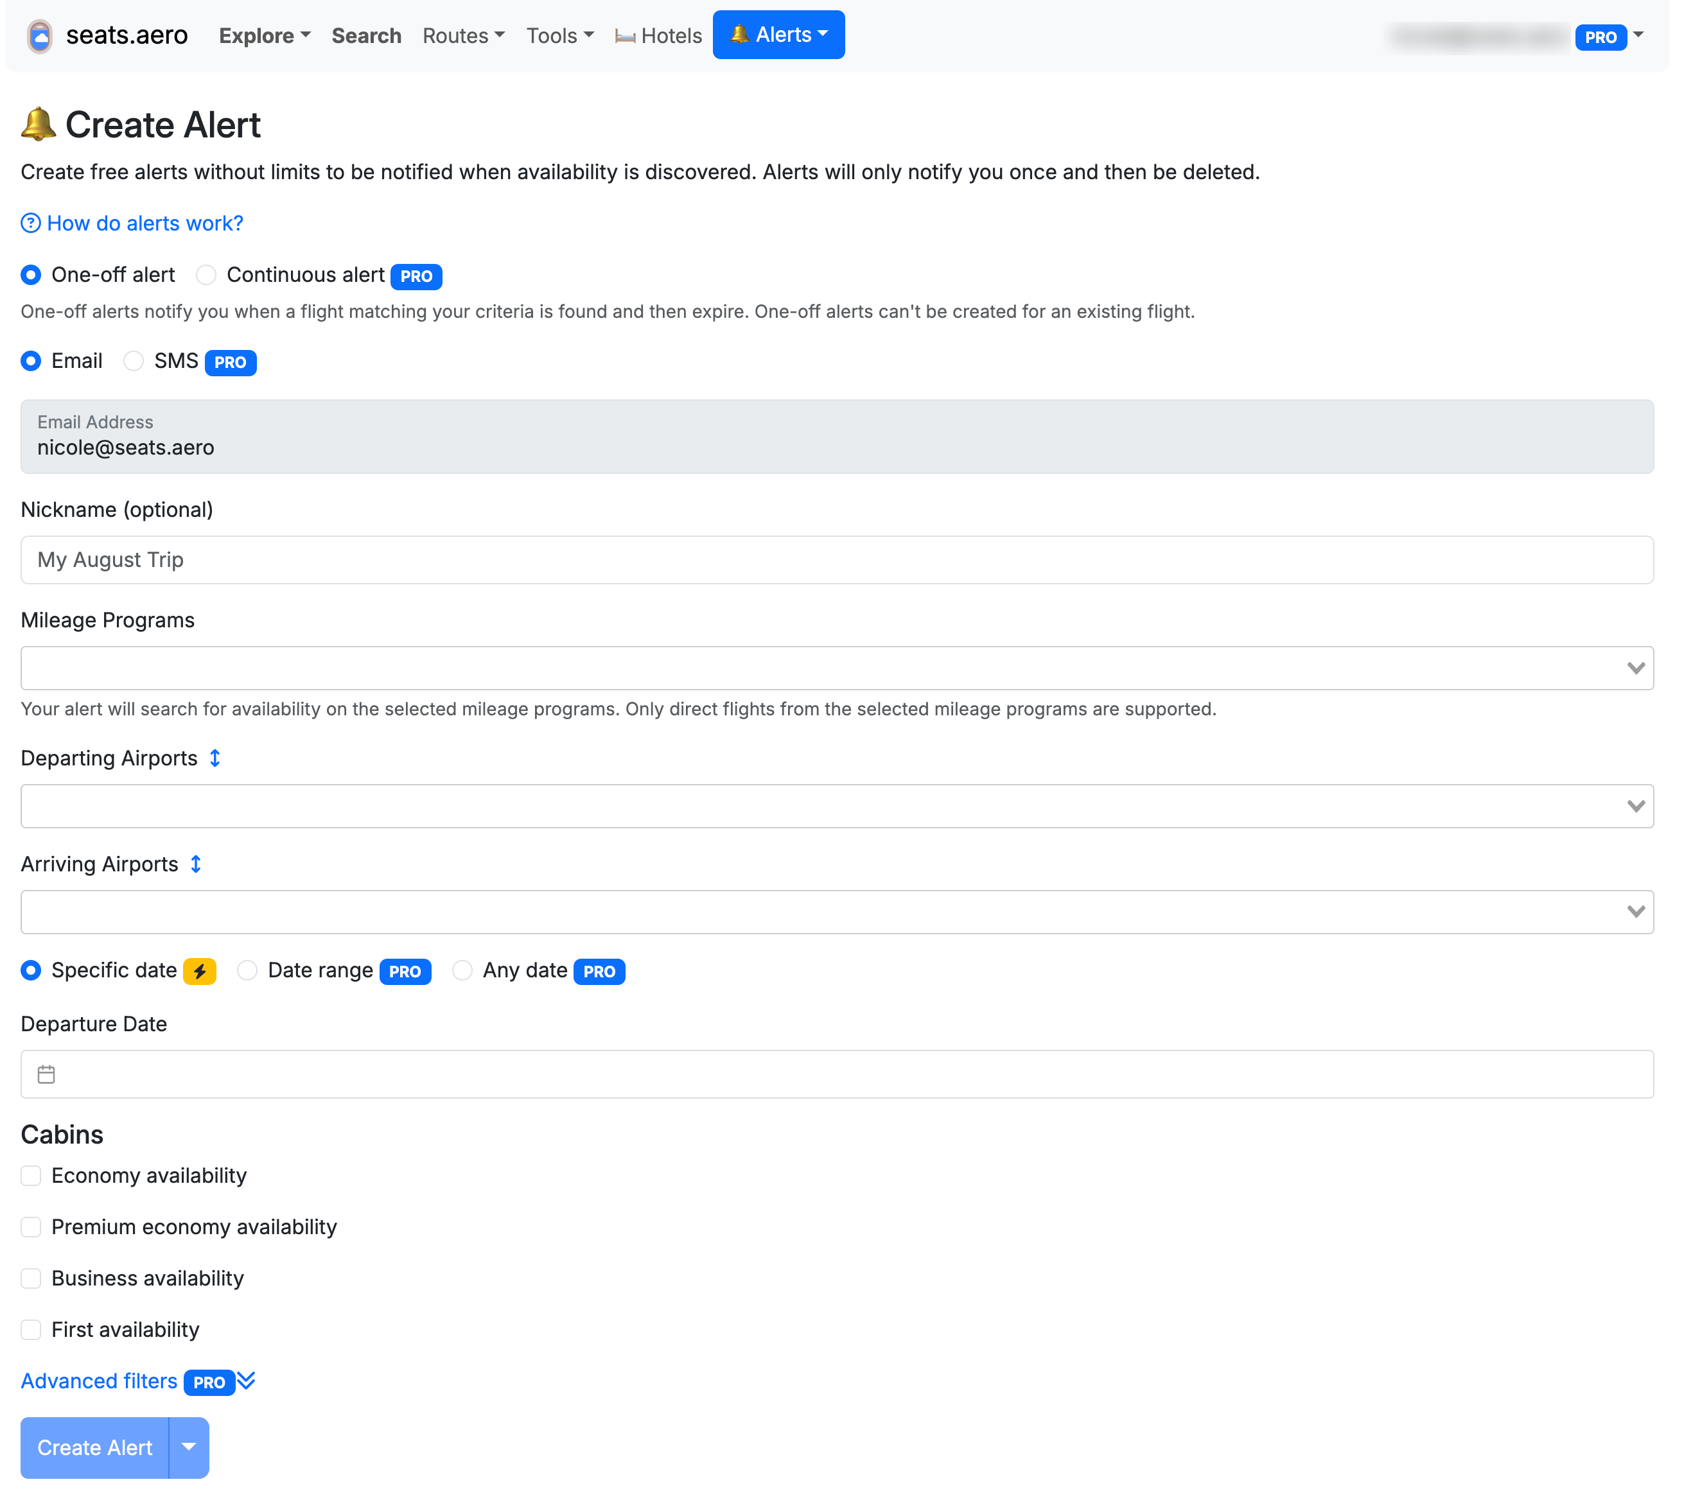The image size is (1684, 1491).
Task: Click the question mark help icon
Action: (30, 223)
